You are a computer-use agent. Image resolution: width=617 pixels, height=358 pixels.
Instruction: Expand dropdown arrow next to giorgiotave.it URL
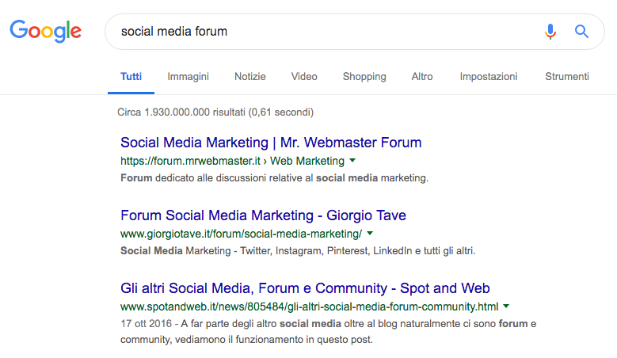pos(370,234)
